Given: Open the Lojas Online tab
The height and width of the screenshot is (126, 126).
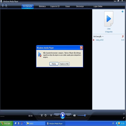Looking at the screenshot, I should click(x=98, y=7).
